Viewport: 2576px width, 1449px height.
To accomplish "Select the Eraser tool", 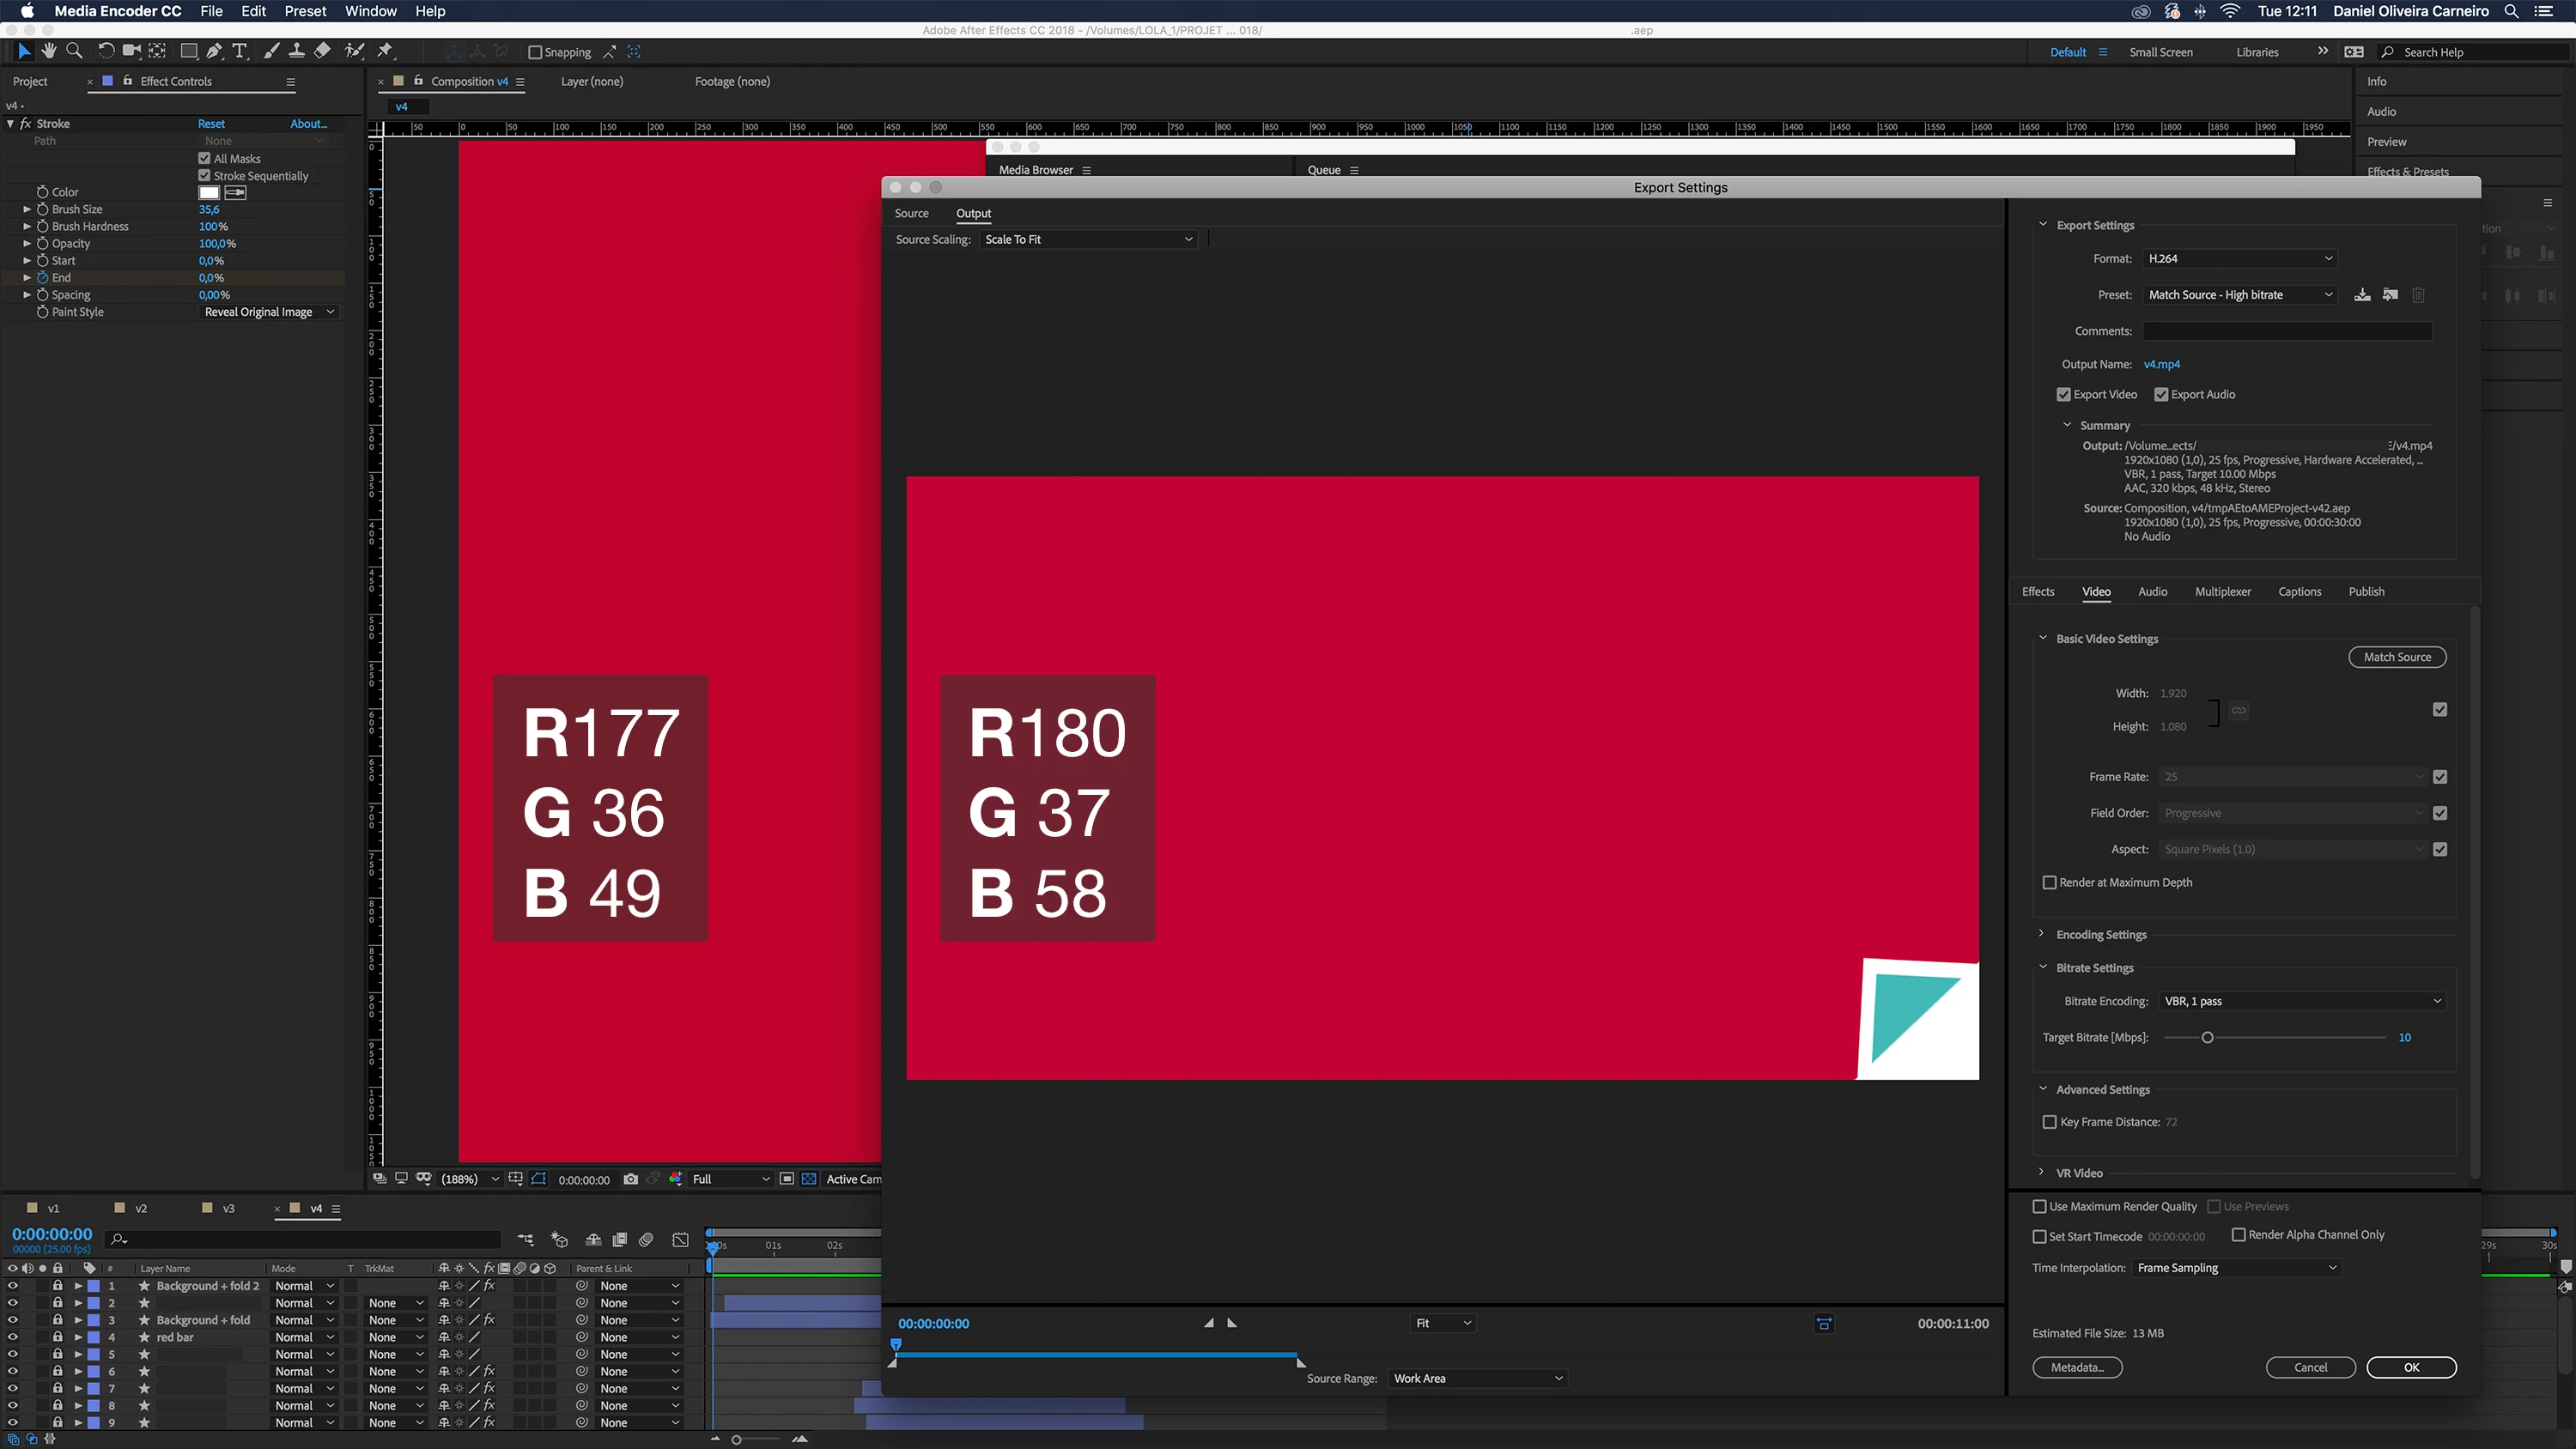I will pyautogui.click(x=322, y=51).
